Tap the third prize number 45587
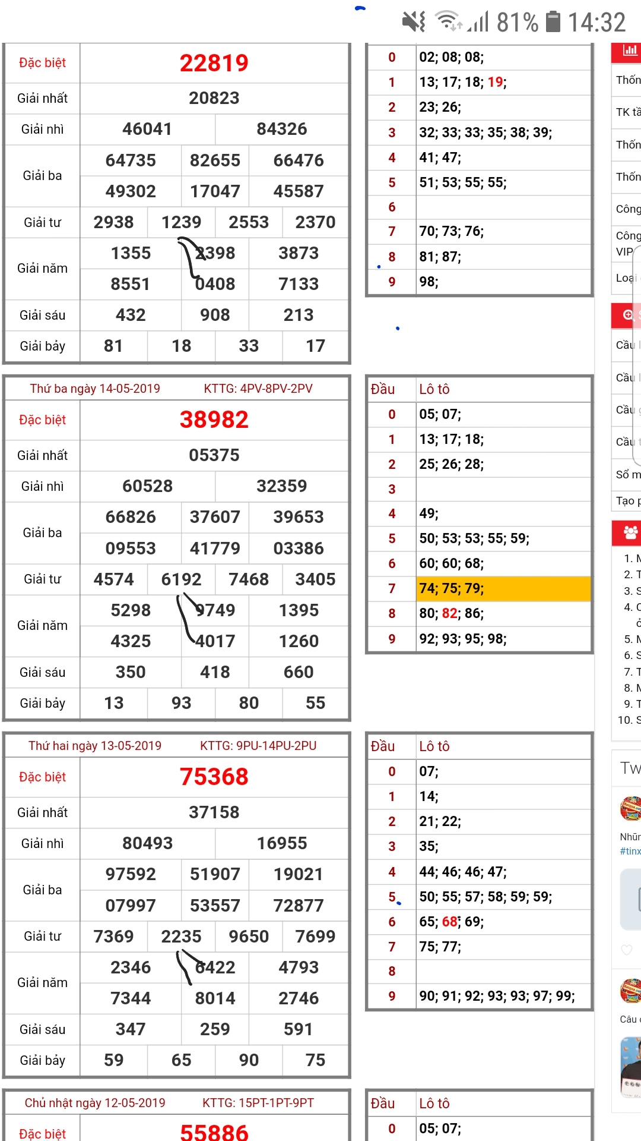 (x=299, y=191)
